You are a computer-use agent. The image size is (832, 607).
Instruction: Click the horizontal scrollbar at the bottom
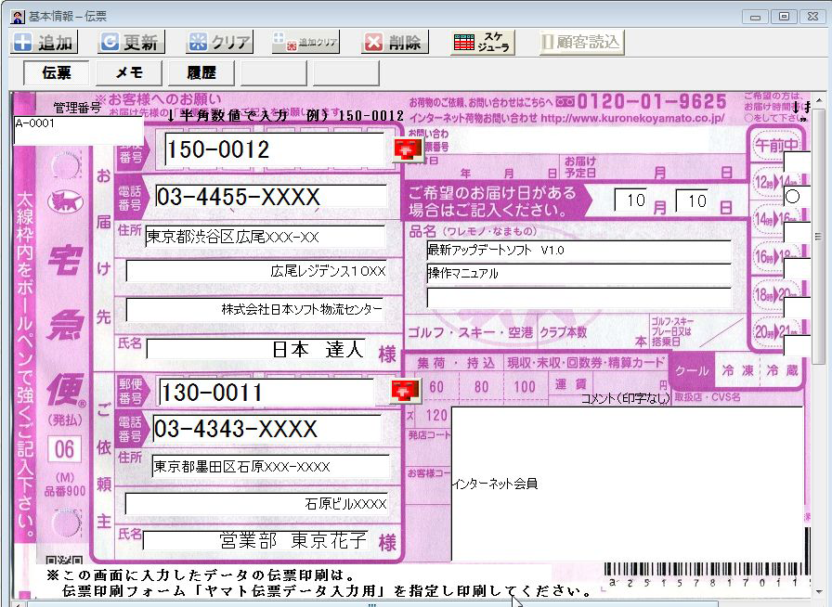pyautogui.click(x=371, y=604)
